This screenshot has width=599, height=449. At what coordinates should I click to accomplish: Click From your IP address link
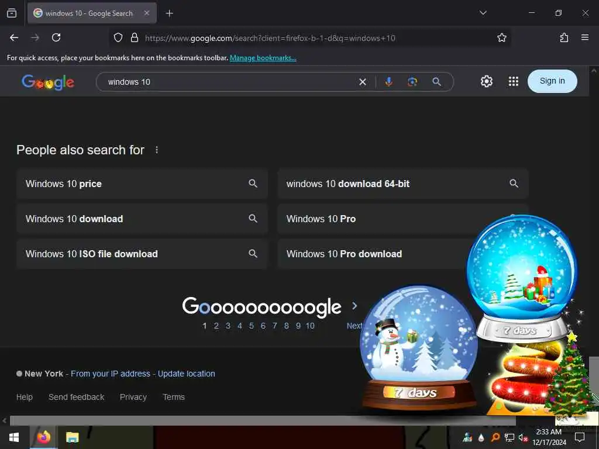pos(111,374)
